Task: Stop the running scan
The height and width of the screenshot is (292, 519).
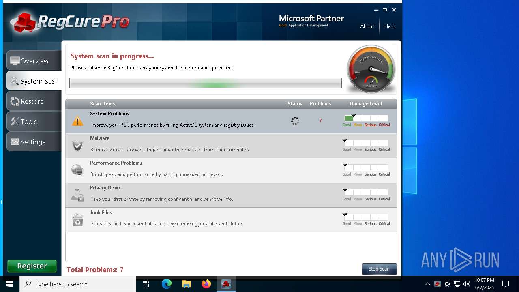Action: (379, 269)
